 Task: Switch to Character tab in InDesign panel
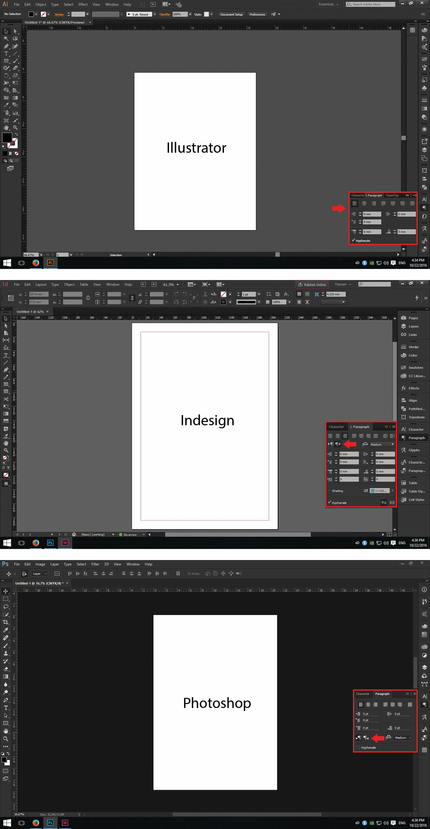pos(336,427)
